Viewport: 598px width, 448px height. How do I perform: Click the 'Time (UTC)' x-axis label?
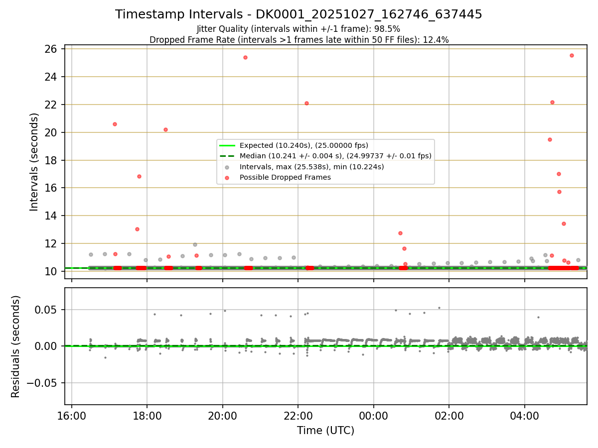(x=325, y=431)
